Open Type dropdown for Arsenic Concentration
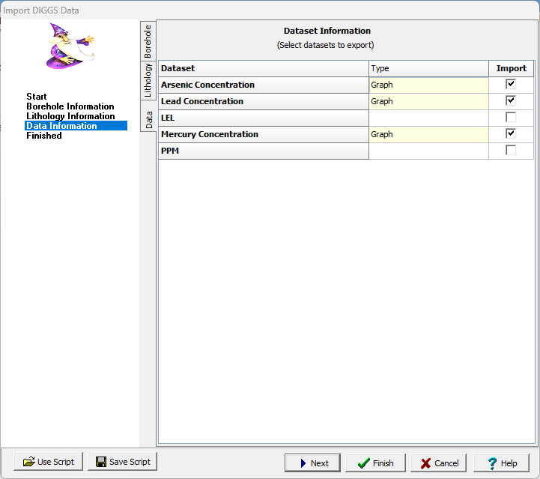This screenshot has height=479, width=540. [428, 85]
